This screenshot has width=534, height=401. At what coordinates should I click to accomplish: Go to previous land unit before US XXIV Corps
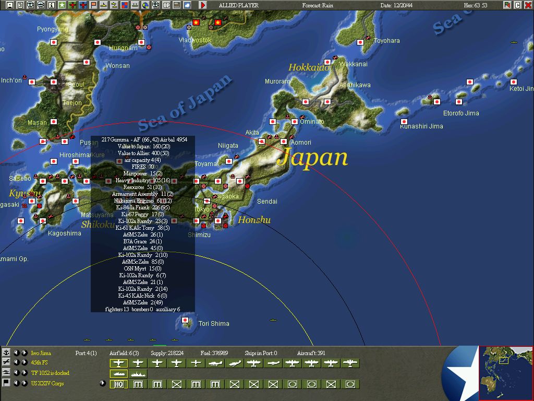click(x=16, y=383)
